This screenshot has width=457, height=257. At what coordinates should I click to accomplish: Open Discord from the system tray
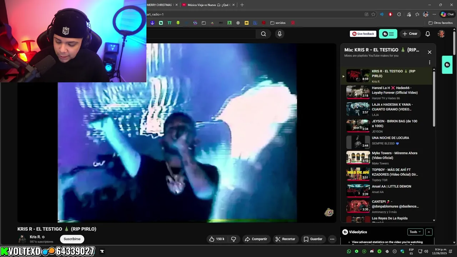point(372,251)
